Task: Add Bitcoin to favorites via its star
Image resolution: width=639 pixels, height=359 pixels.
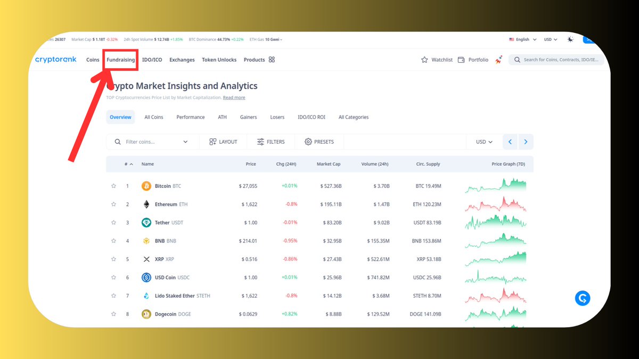Action: (x=113, y=186)
